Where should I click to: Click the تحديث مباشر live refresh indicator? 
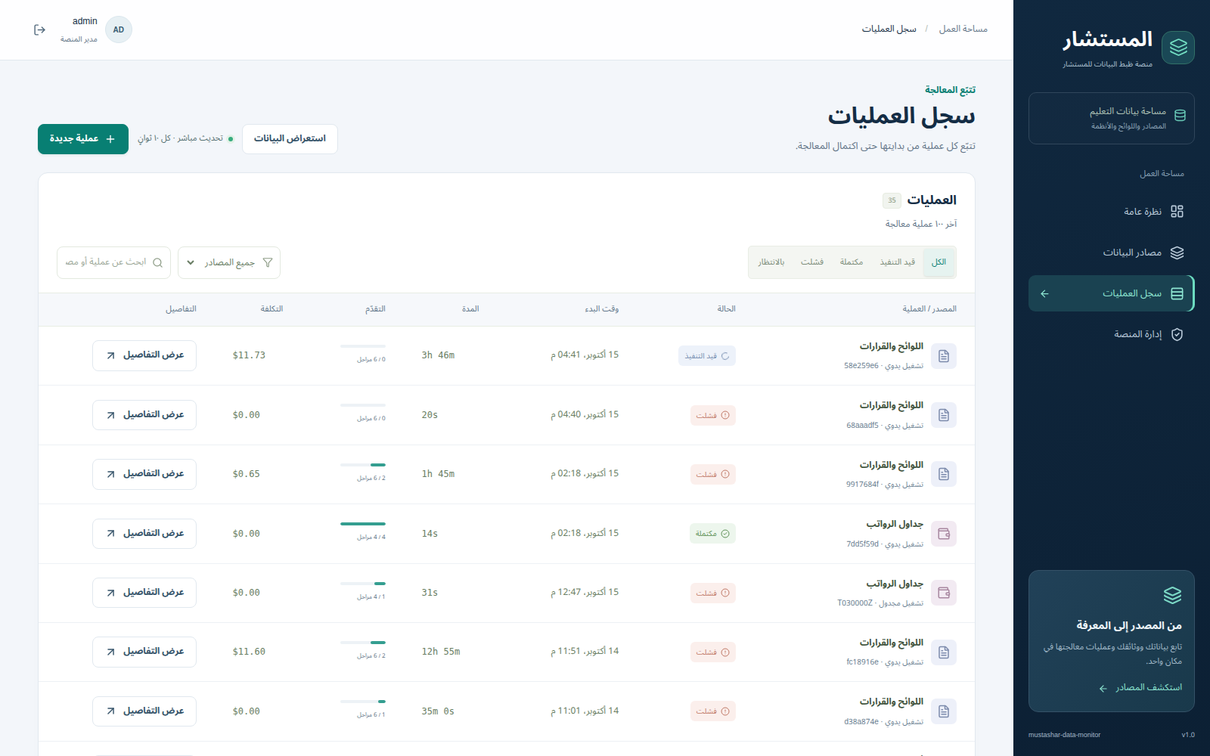(186, 138)
